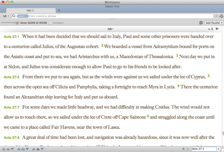Click the add search criteria plus icon
This screenshot has height=152, width=224.
[x=217, y=16]
